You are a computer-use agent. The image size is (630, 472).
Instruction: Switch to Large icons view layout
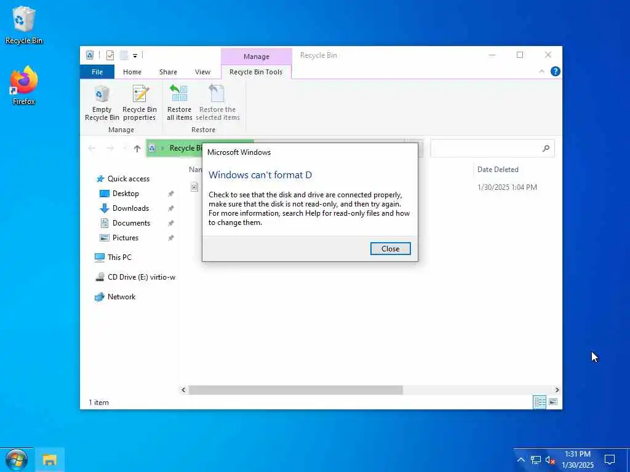553,402
